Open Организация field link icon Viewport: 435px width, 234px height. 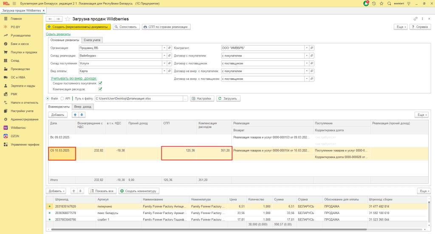(169, 48)
